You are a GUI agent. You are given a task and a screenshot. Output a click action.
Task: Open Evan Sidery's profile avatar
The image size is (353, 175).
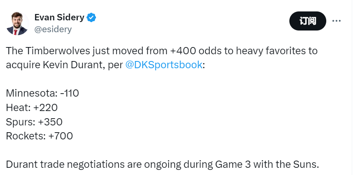[x=17, y=24]
